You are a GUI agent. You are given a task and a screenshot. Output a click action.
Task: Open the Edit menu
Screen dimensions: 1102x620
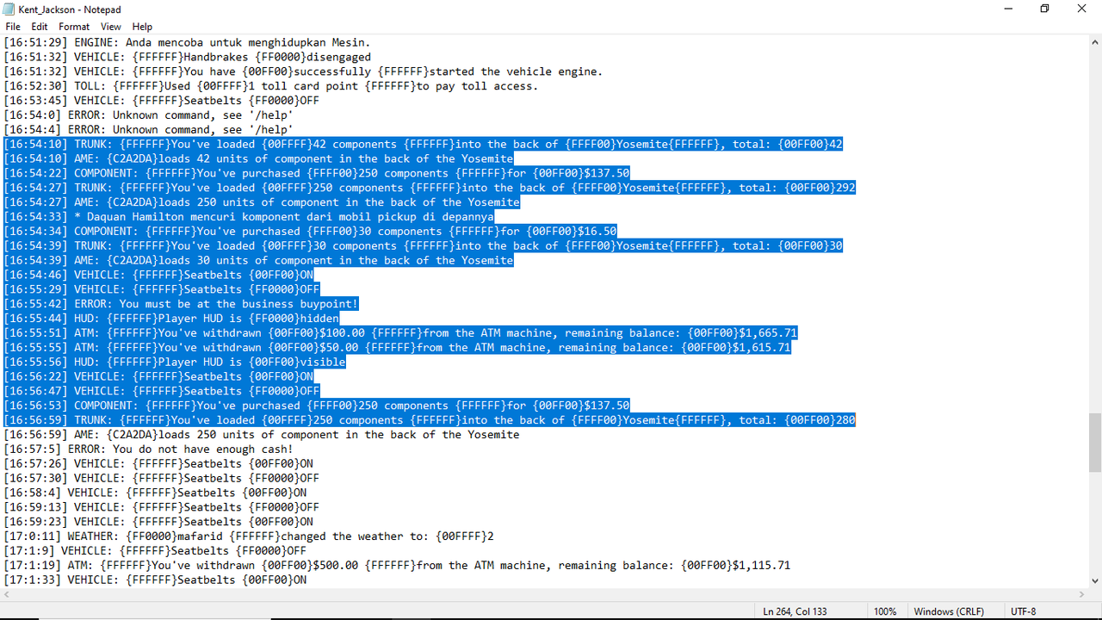point(40,27)
